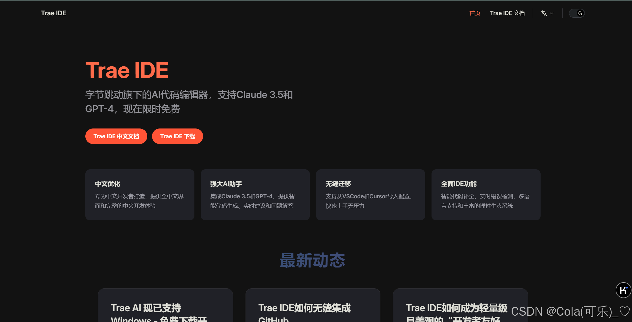Click the translate language icon
632x322 pixels.
(x=544, y=13)
